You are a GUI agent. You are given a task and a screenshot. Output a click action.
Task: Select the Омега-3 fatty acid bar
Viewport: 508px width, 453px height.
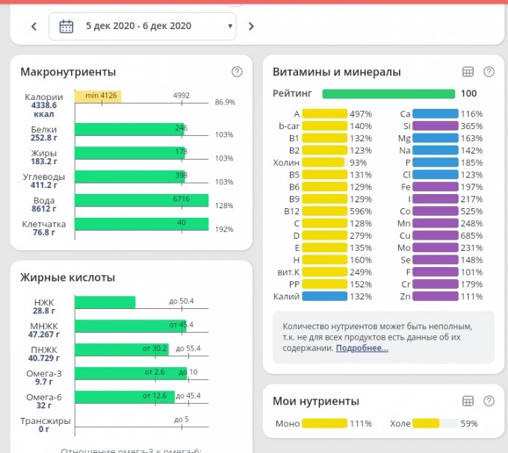click(x=131, y=372)
